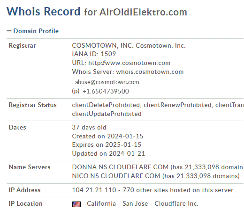
Task: Open 770 other sites hosted link
Action: [178, 190]
